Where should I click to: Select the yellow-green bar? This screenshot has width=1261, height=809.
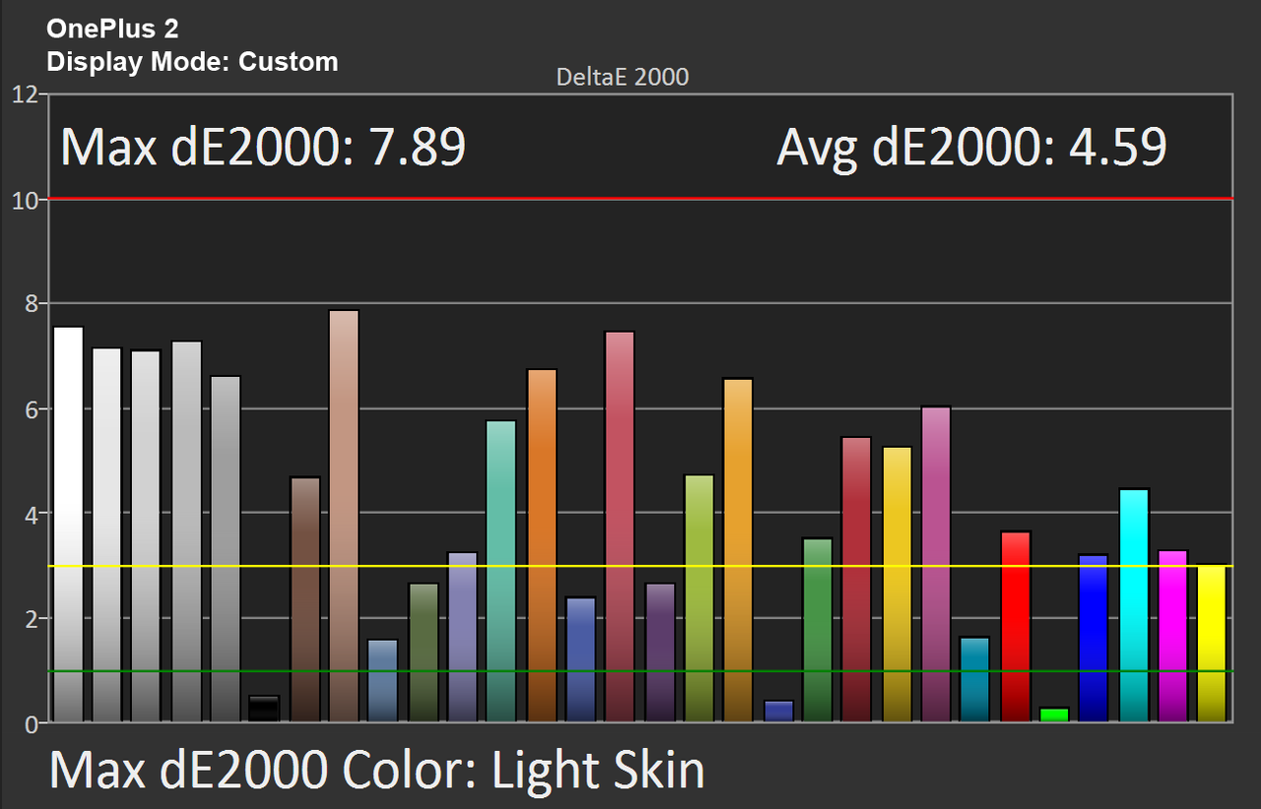tap(699, 599)
